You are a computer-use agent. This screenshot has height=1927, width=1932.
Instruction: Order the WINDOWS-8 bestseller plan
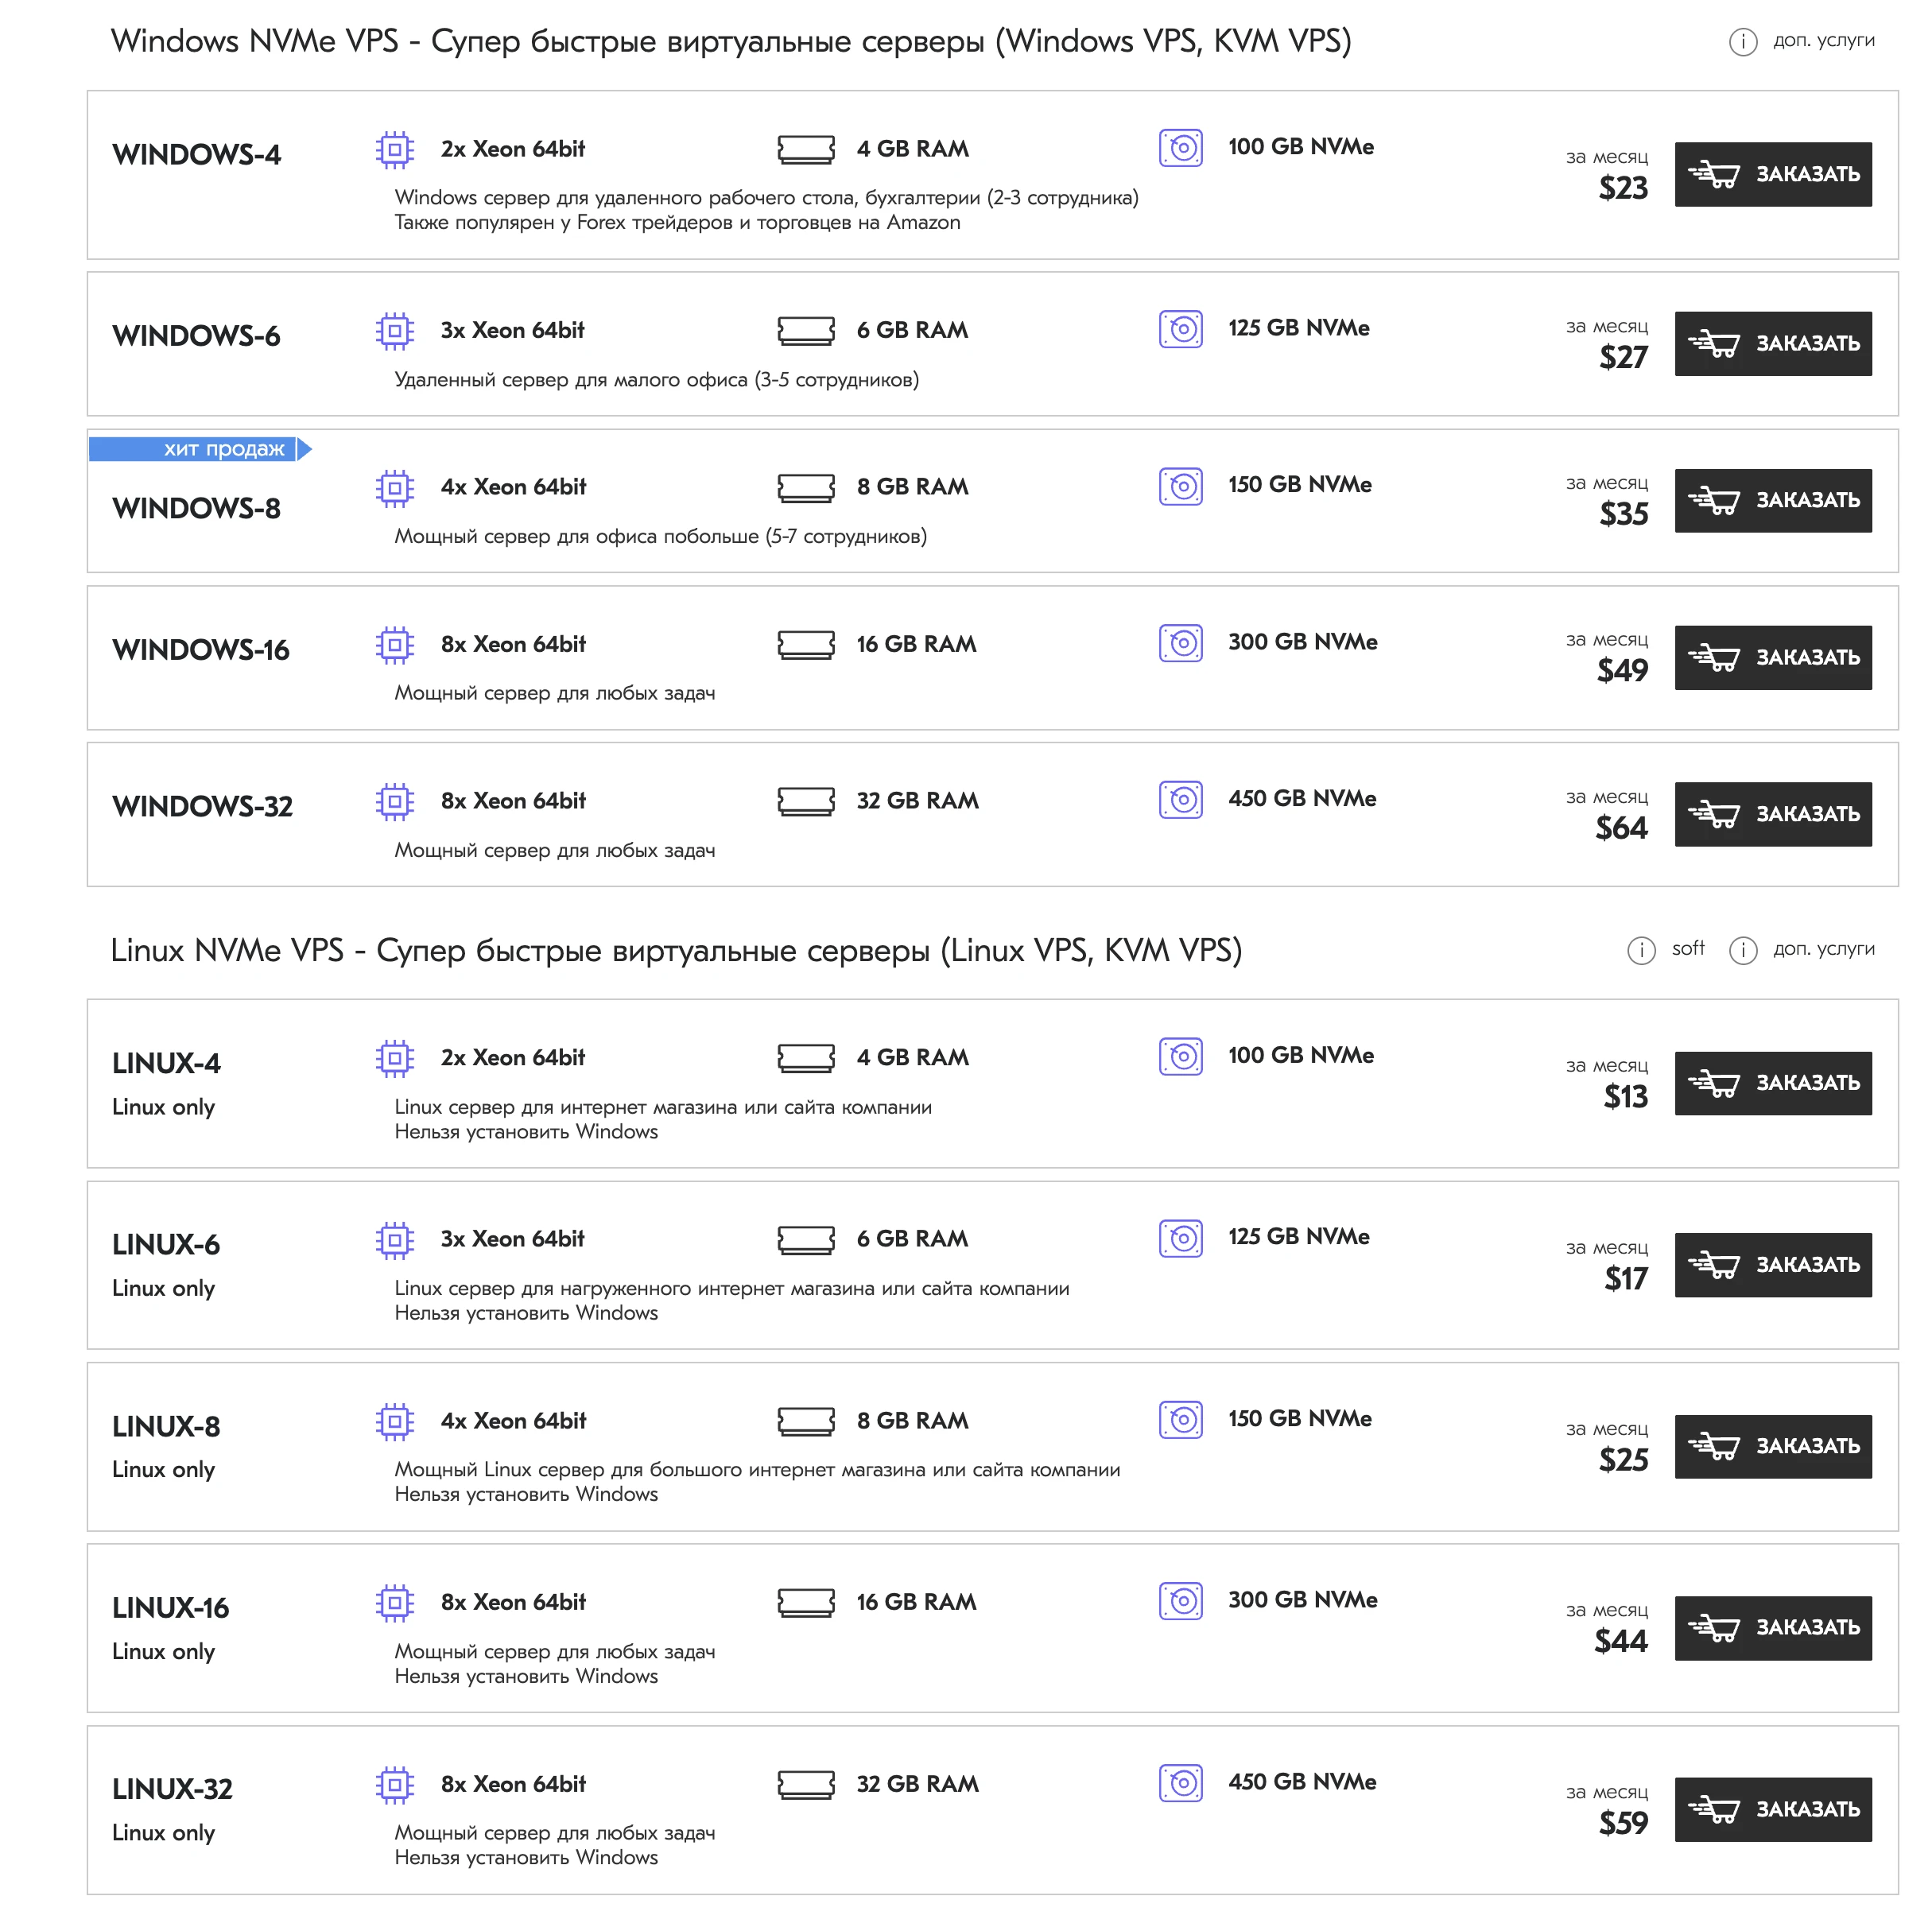point(1772,500)
